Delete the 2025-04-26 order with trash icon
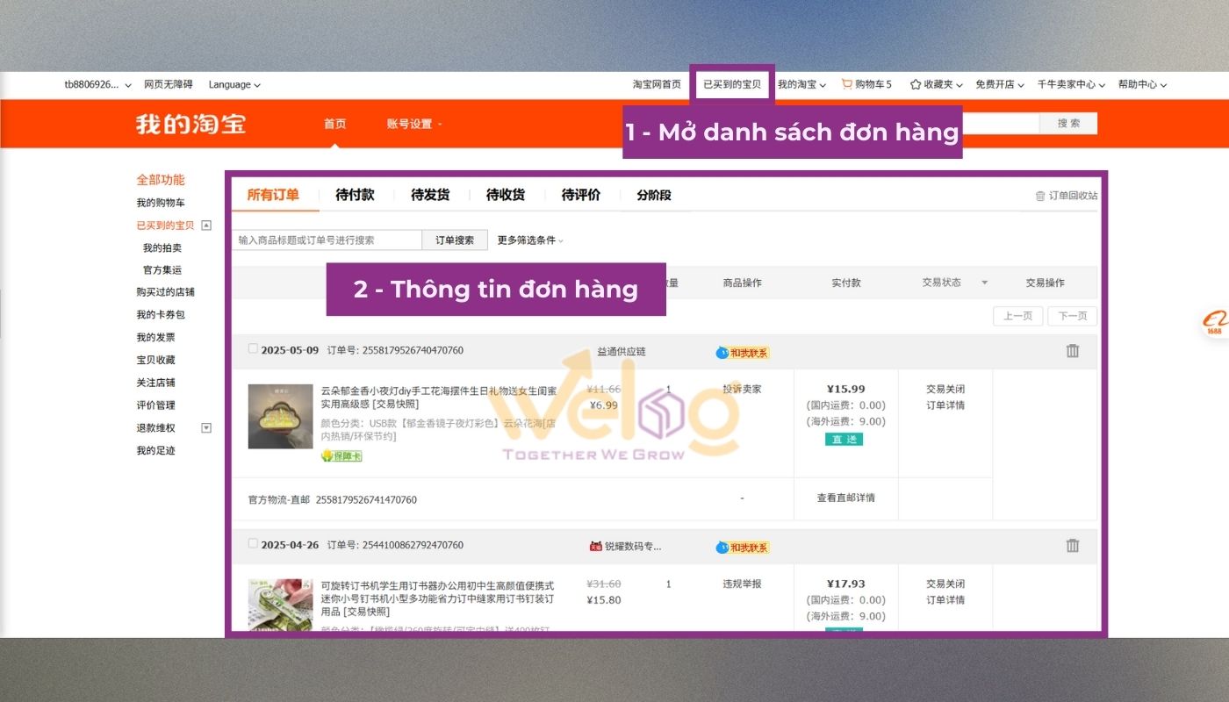1229x702 pixels. (1073, 546)
